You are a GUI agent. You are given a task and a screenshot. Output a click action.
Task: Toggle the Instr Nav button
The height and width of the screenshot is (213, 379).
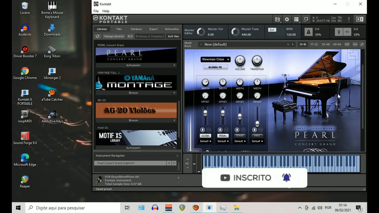(x=173, y=36)
